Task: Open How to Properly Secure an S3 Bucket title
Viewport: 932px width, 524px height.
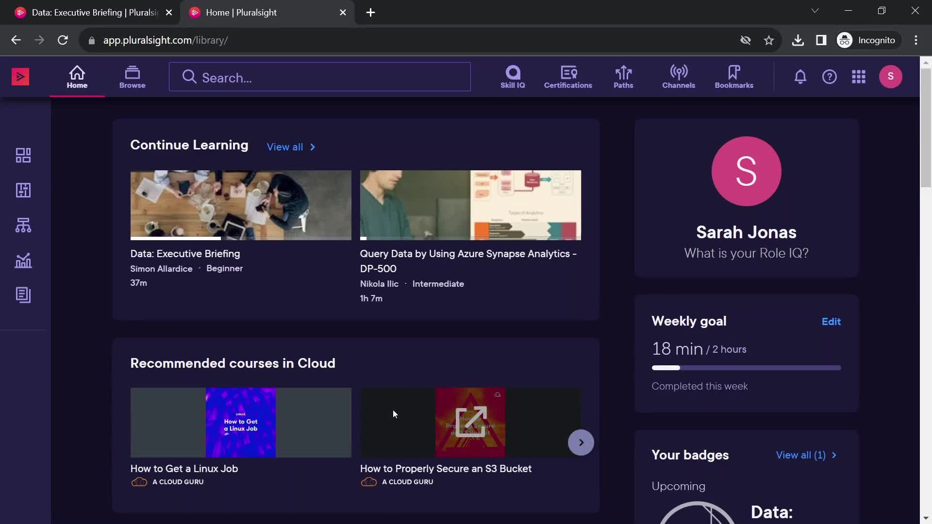Action: pos(446,469)
